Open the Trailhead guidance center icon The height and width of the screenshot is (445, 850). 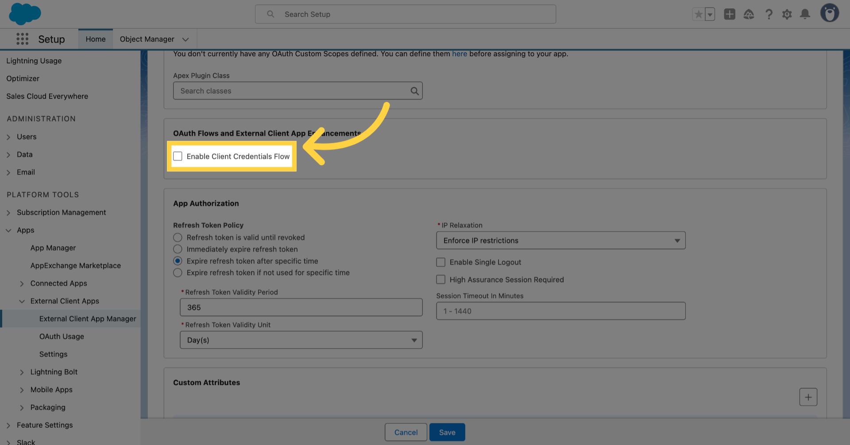pyautogui.click(x=749, y=14)
